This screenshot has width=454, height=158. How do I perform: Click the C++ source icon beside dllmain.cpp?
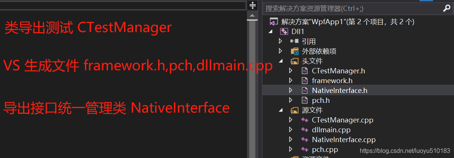pos(305,130)
